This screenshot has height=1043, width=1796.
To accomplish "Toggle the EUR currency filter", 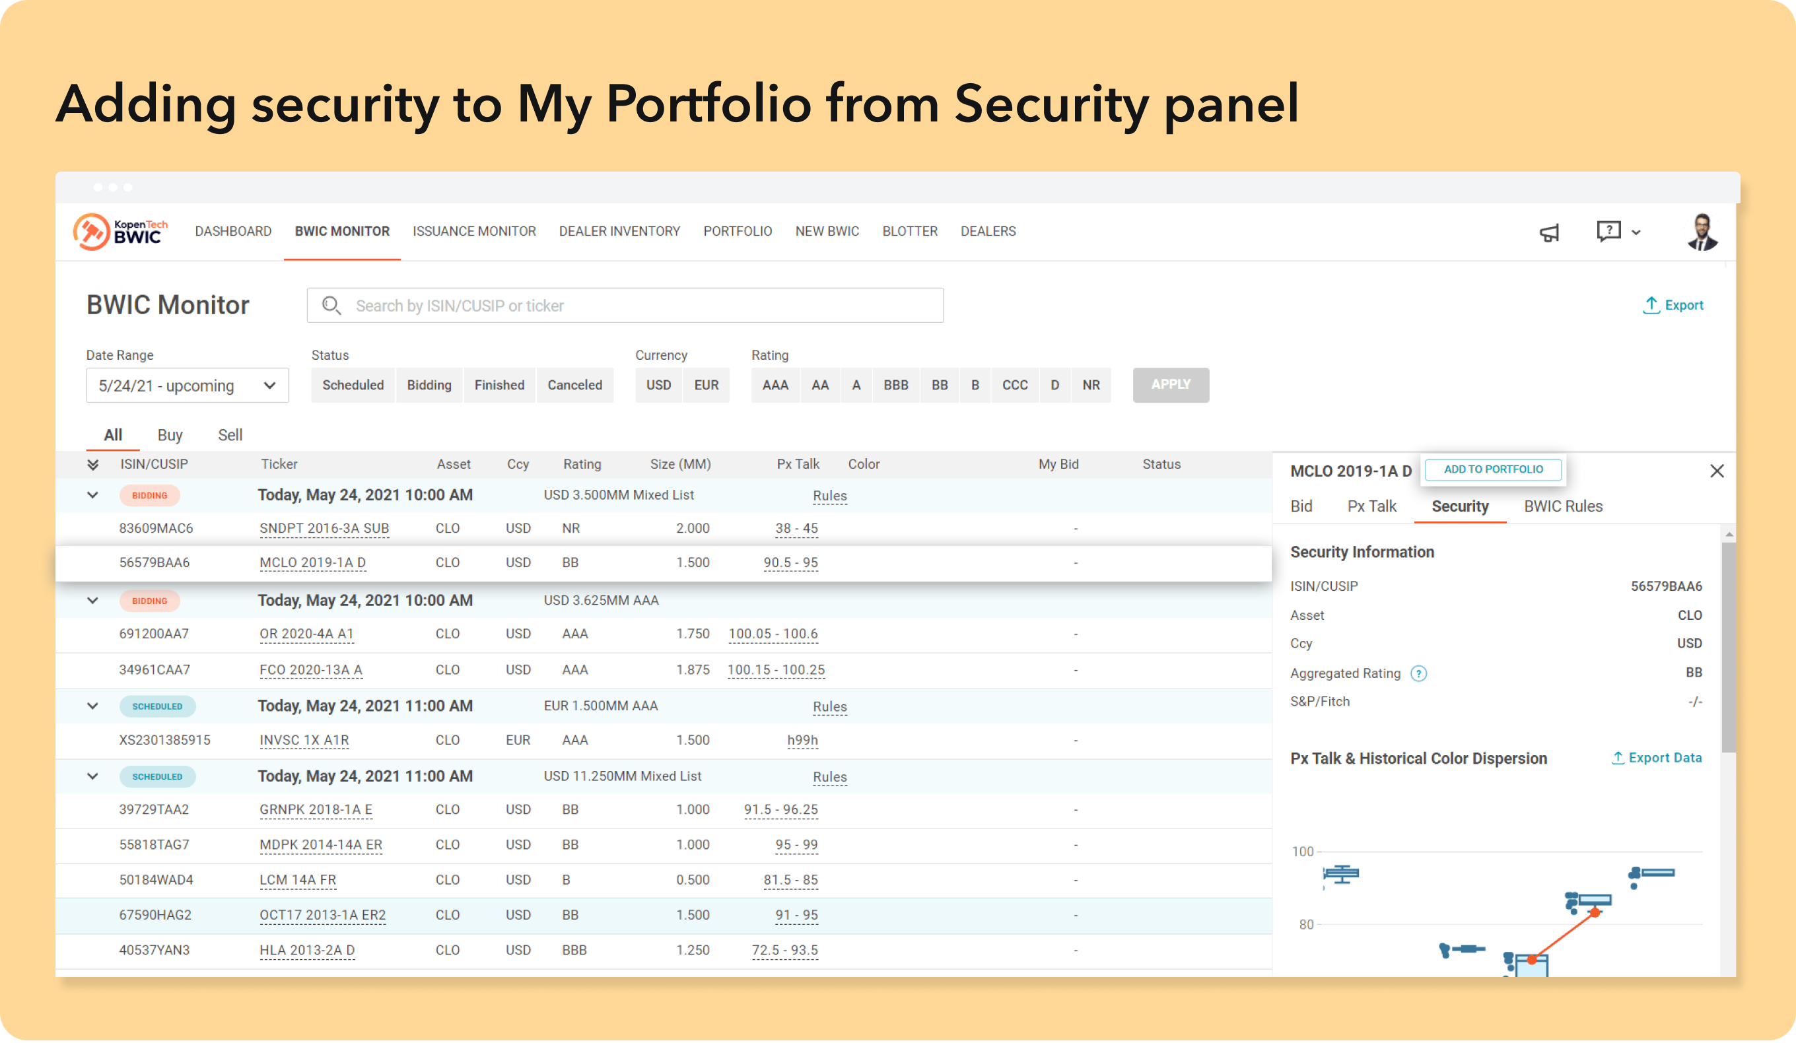I will 706,386.
